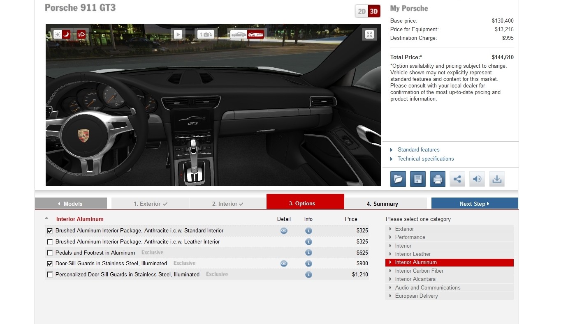Toggle the headlights icon
This screenshot has height=324, width=568.
(81, 34)
